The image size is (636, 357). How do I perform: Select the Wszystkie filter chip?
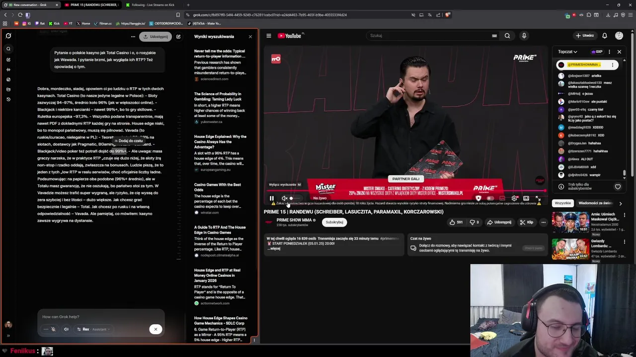tap(563, 203)
